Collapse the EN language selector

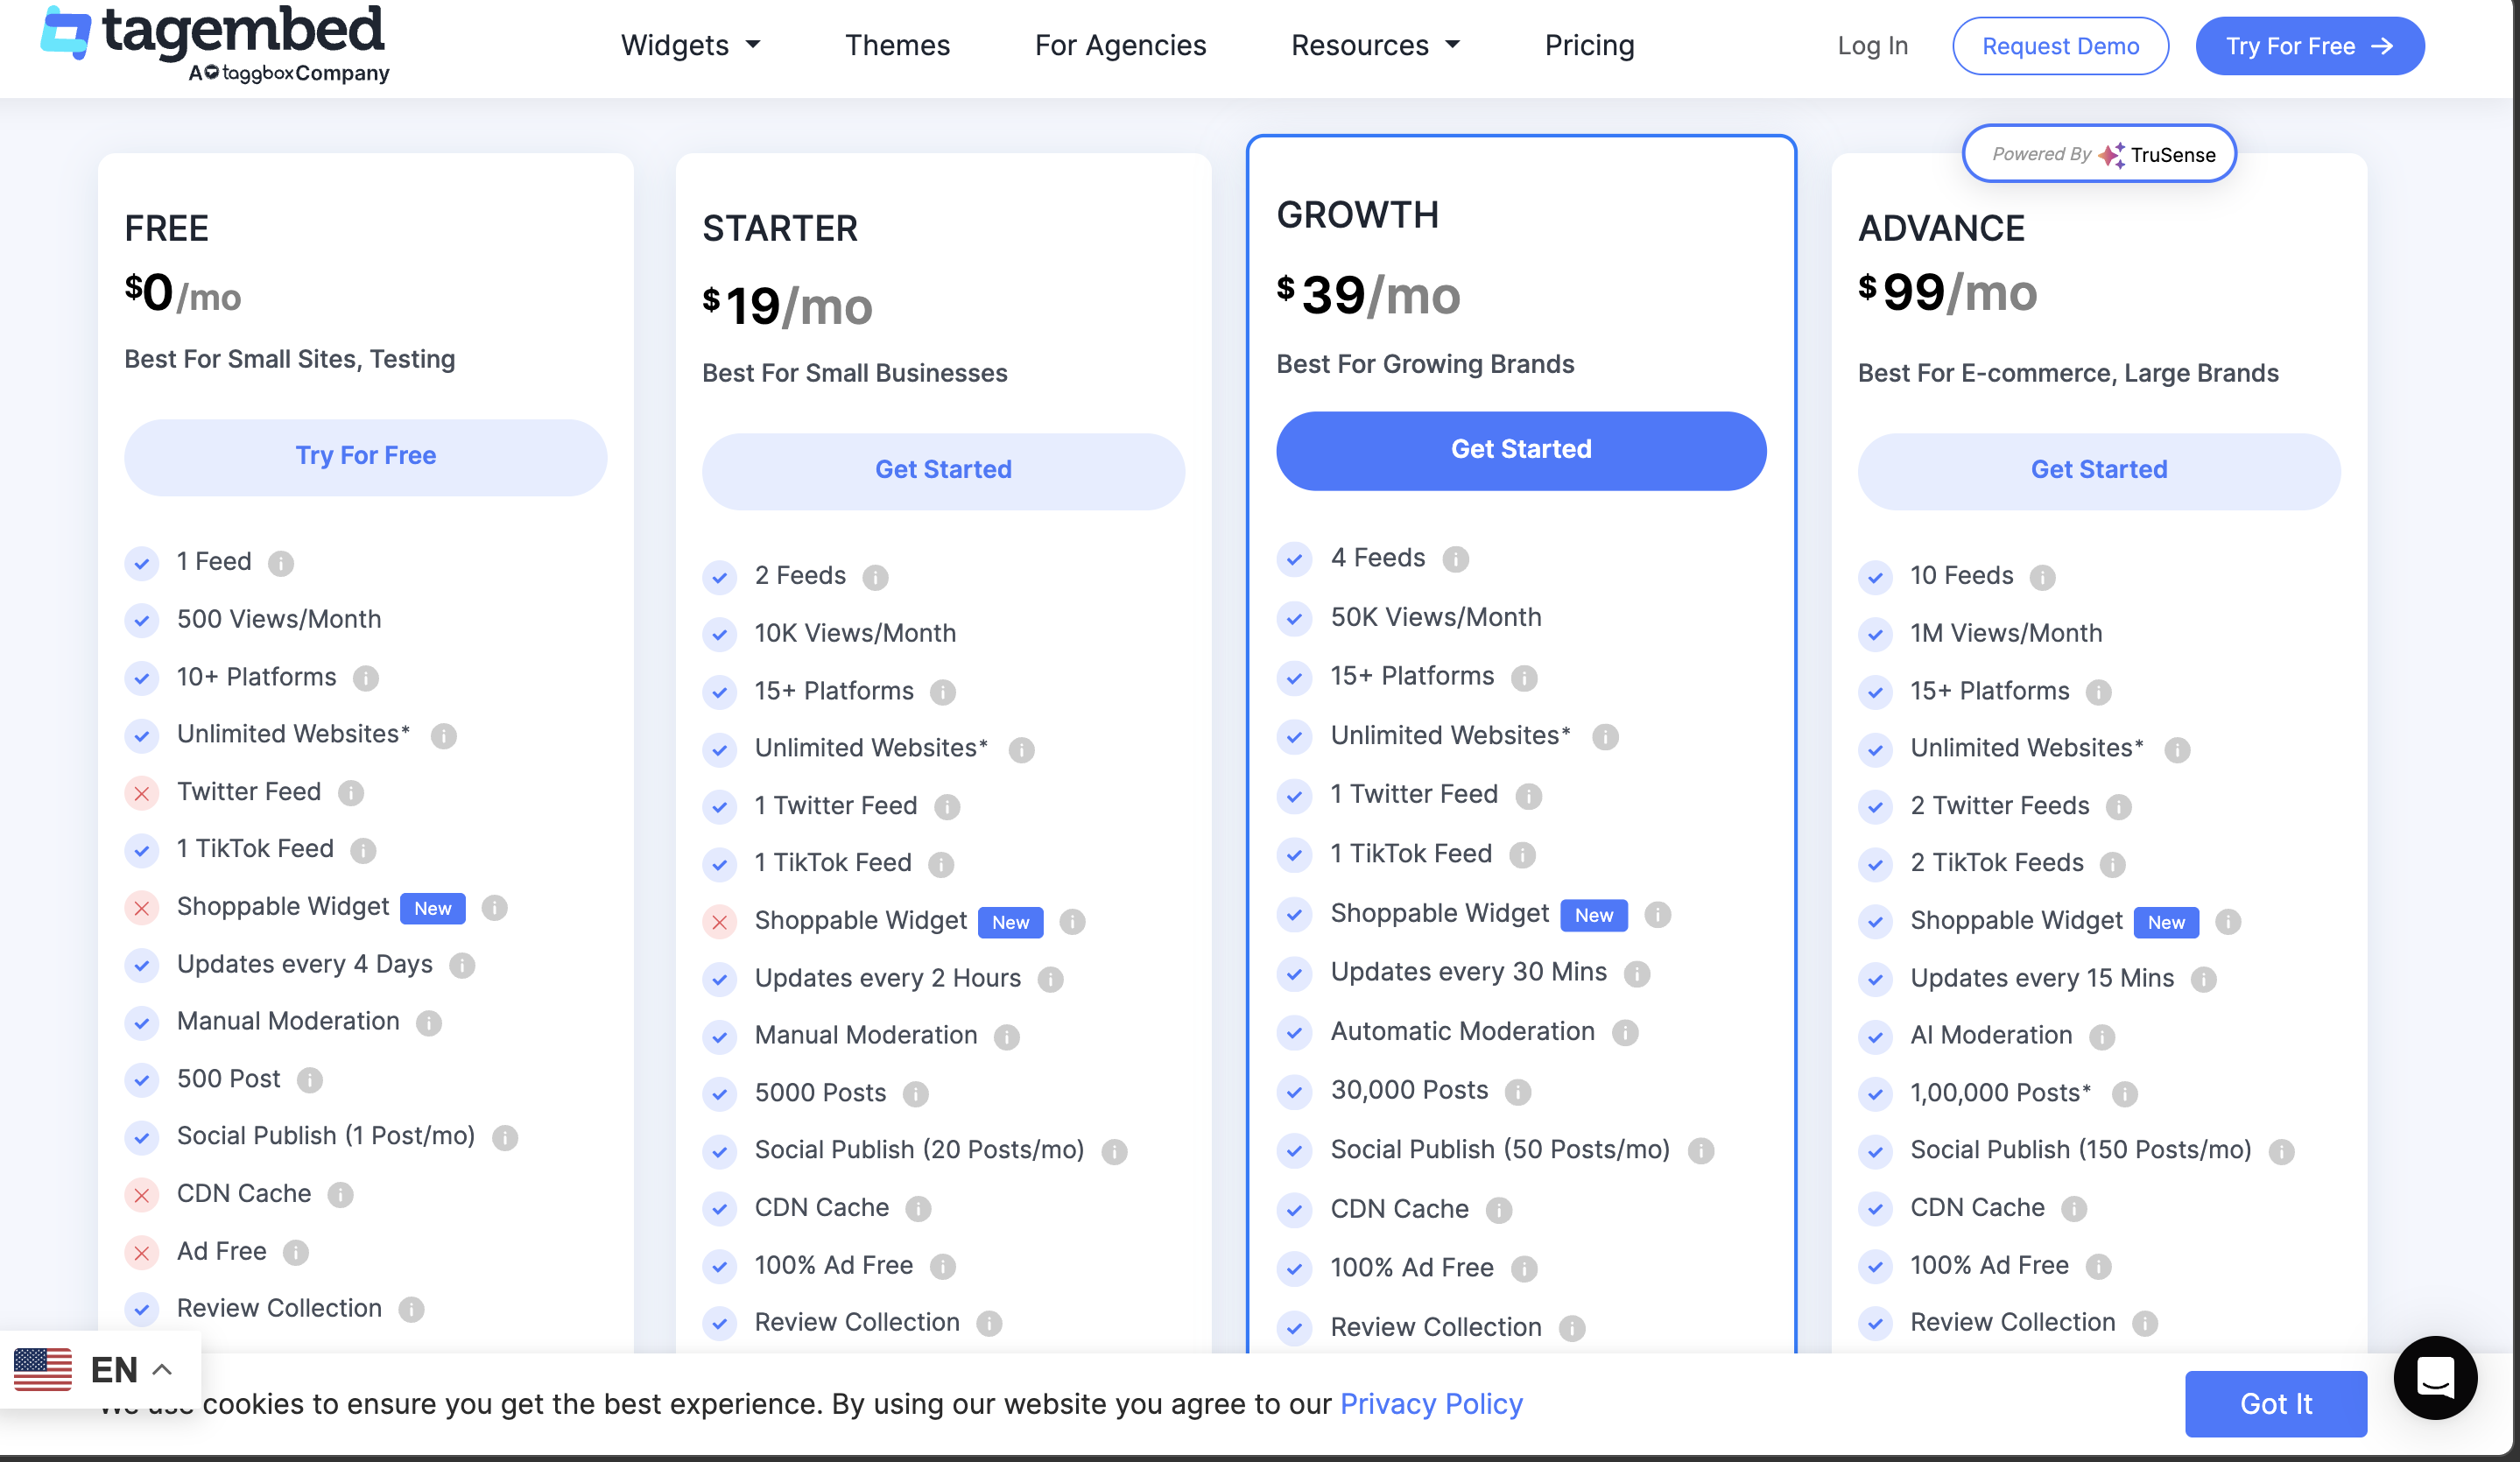point(163,1369)
